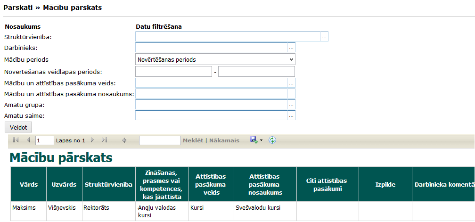475x222 pixels.
Task: Select Višņevskis cell
Action: pos(64,212)
